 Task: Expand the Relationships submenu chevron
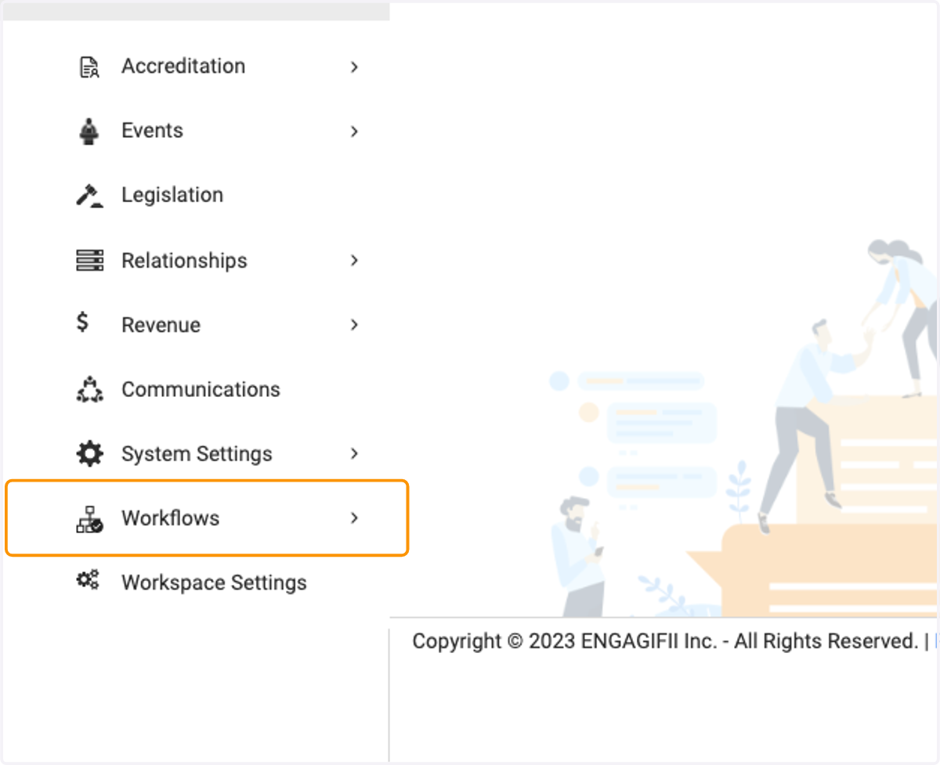(354, 260)
